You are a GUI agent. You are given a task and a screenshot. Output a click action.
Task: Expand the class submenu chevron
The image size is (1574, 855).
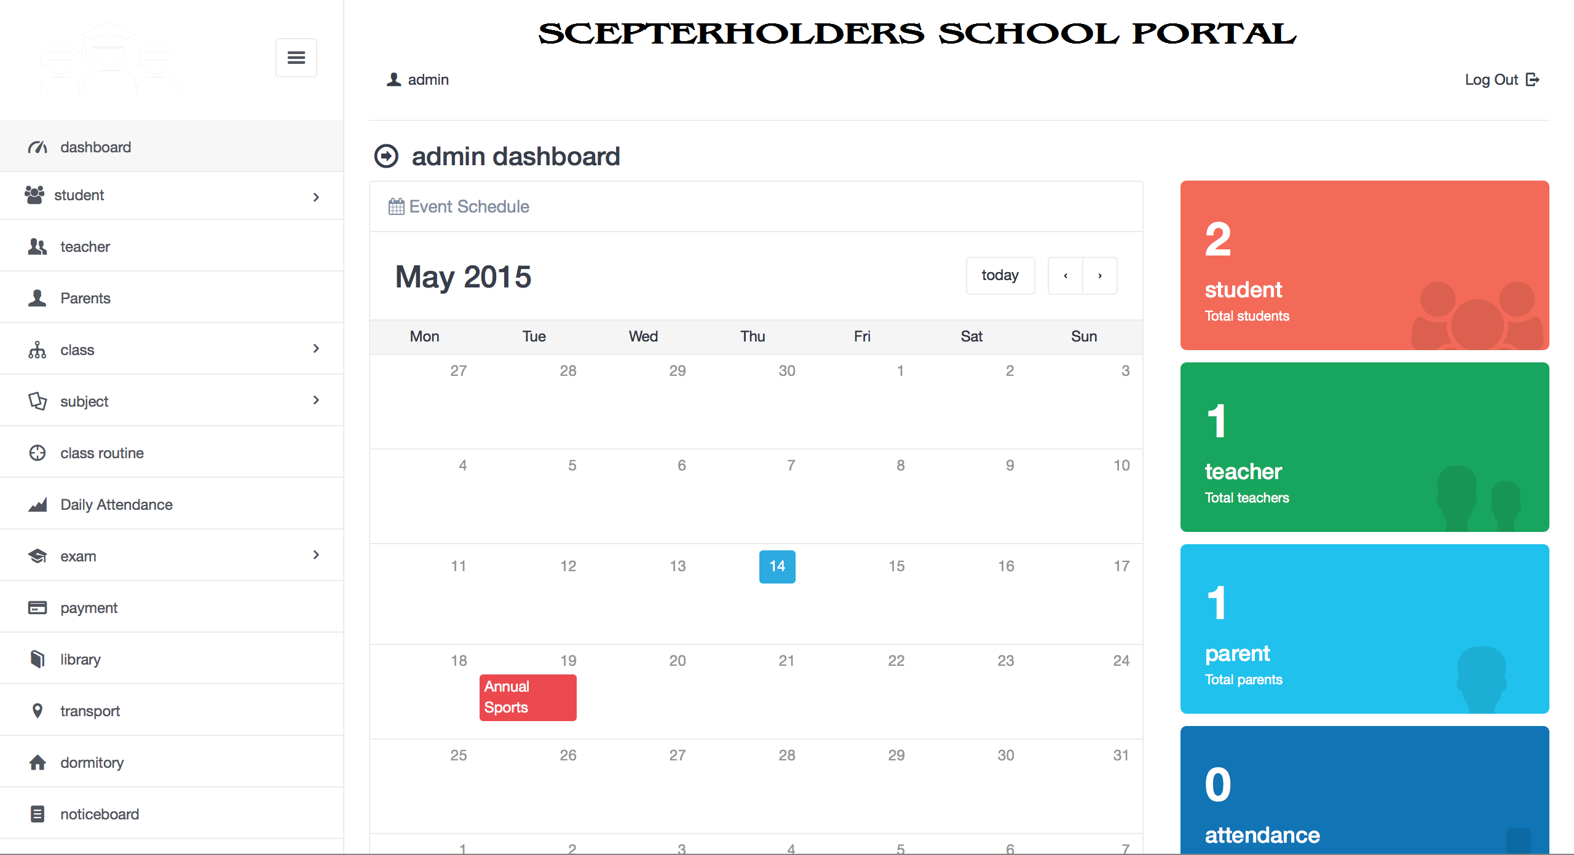pyautogui.click(x=316, y=348)
